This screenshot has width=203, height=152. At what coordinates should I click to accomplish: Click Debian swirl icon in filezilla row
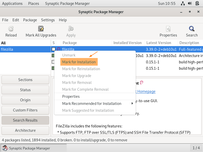[x=59, y=49]
